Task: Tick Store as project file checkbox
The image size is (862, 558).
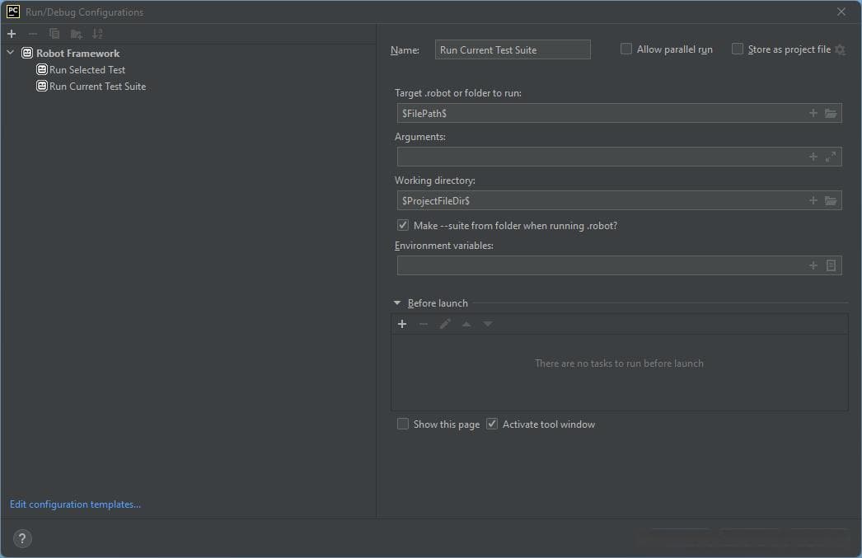Action: coord(738,49)
